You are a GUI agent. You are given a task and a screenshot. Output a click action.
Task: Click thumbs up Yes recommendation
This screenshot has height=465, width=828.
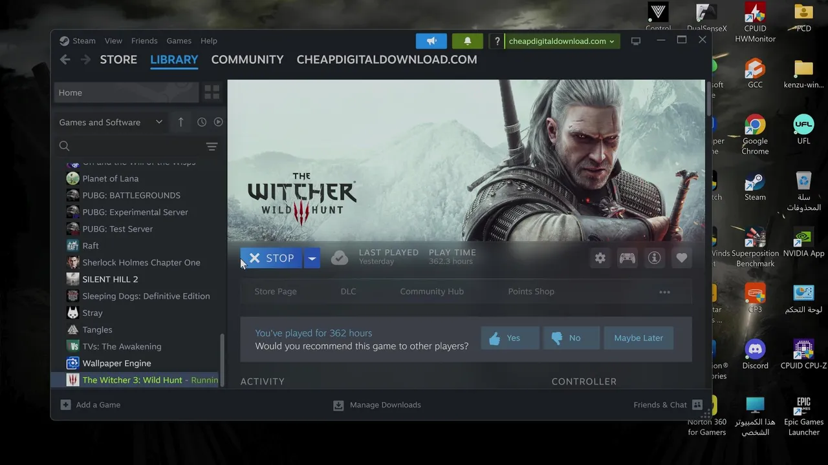click(x=510, y=338)
